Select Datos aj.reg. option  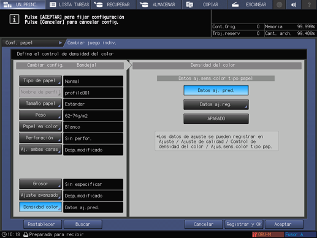point(216,104)
